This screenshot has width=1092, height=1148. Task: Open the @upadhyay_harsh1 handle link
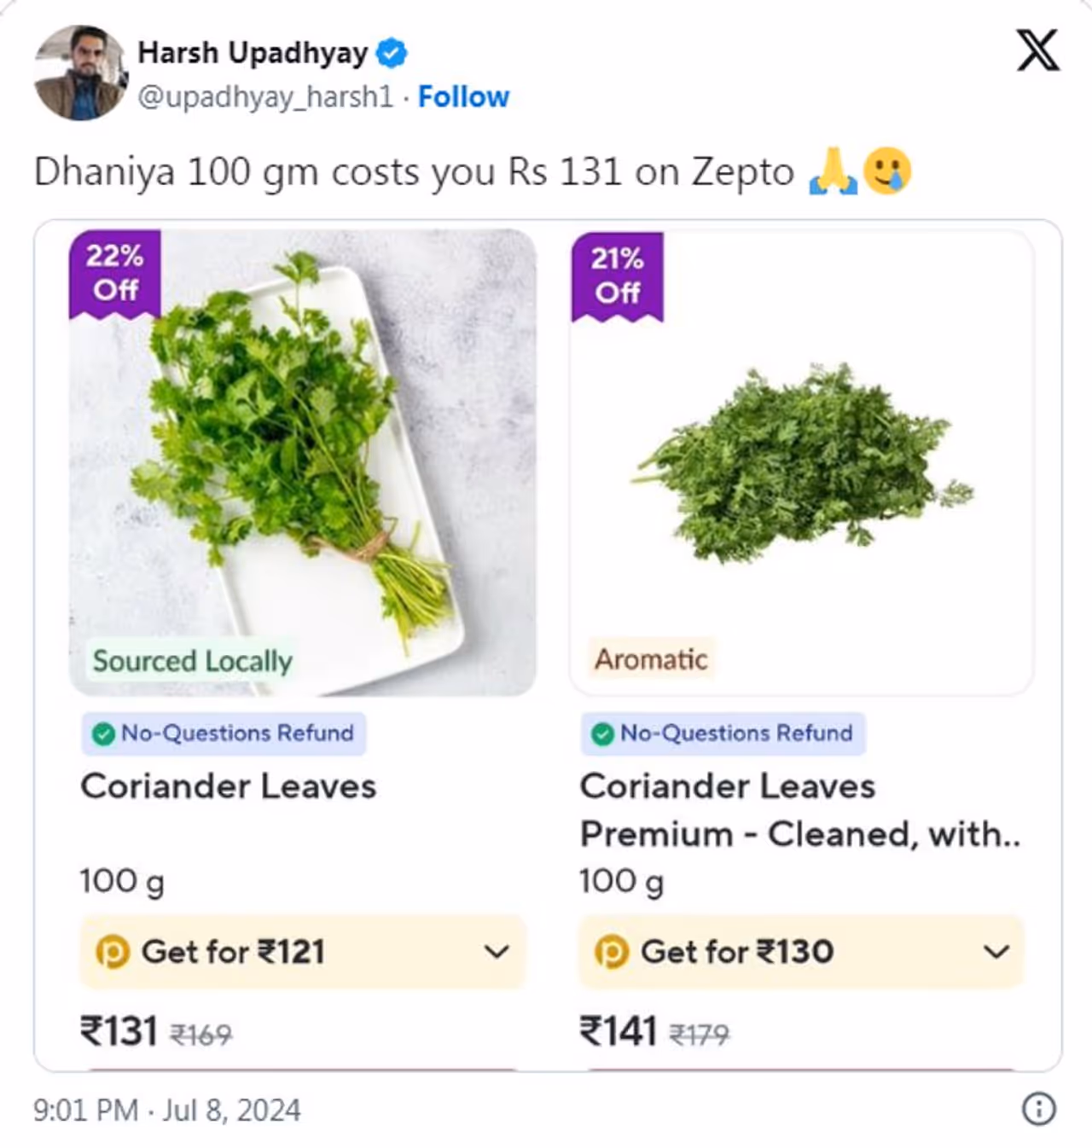pos(265,97)
